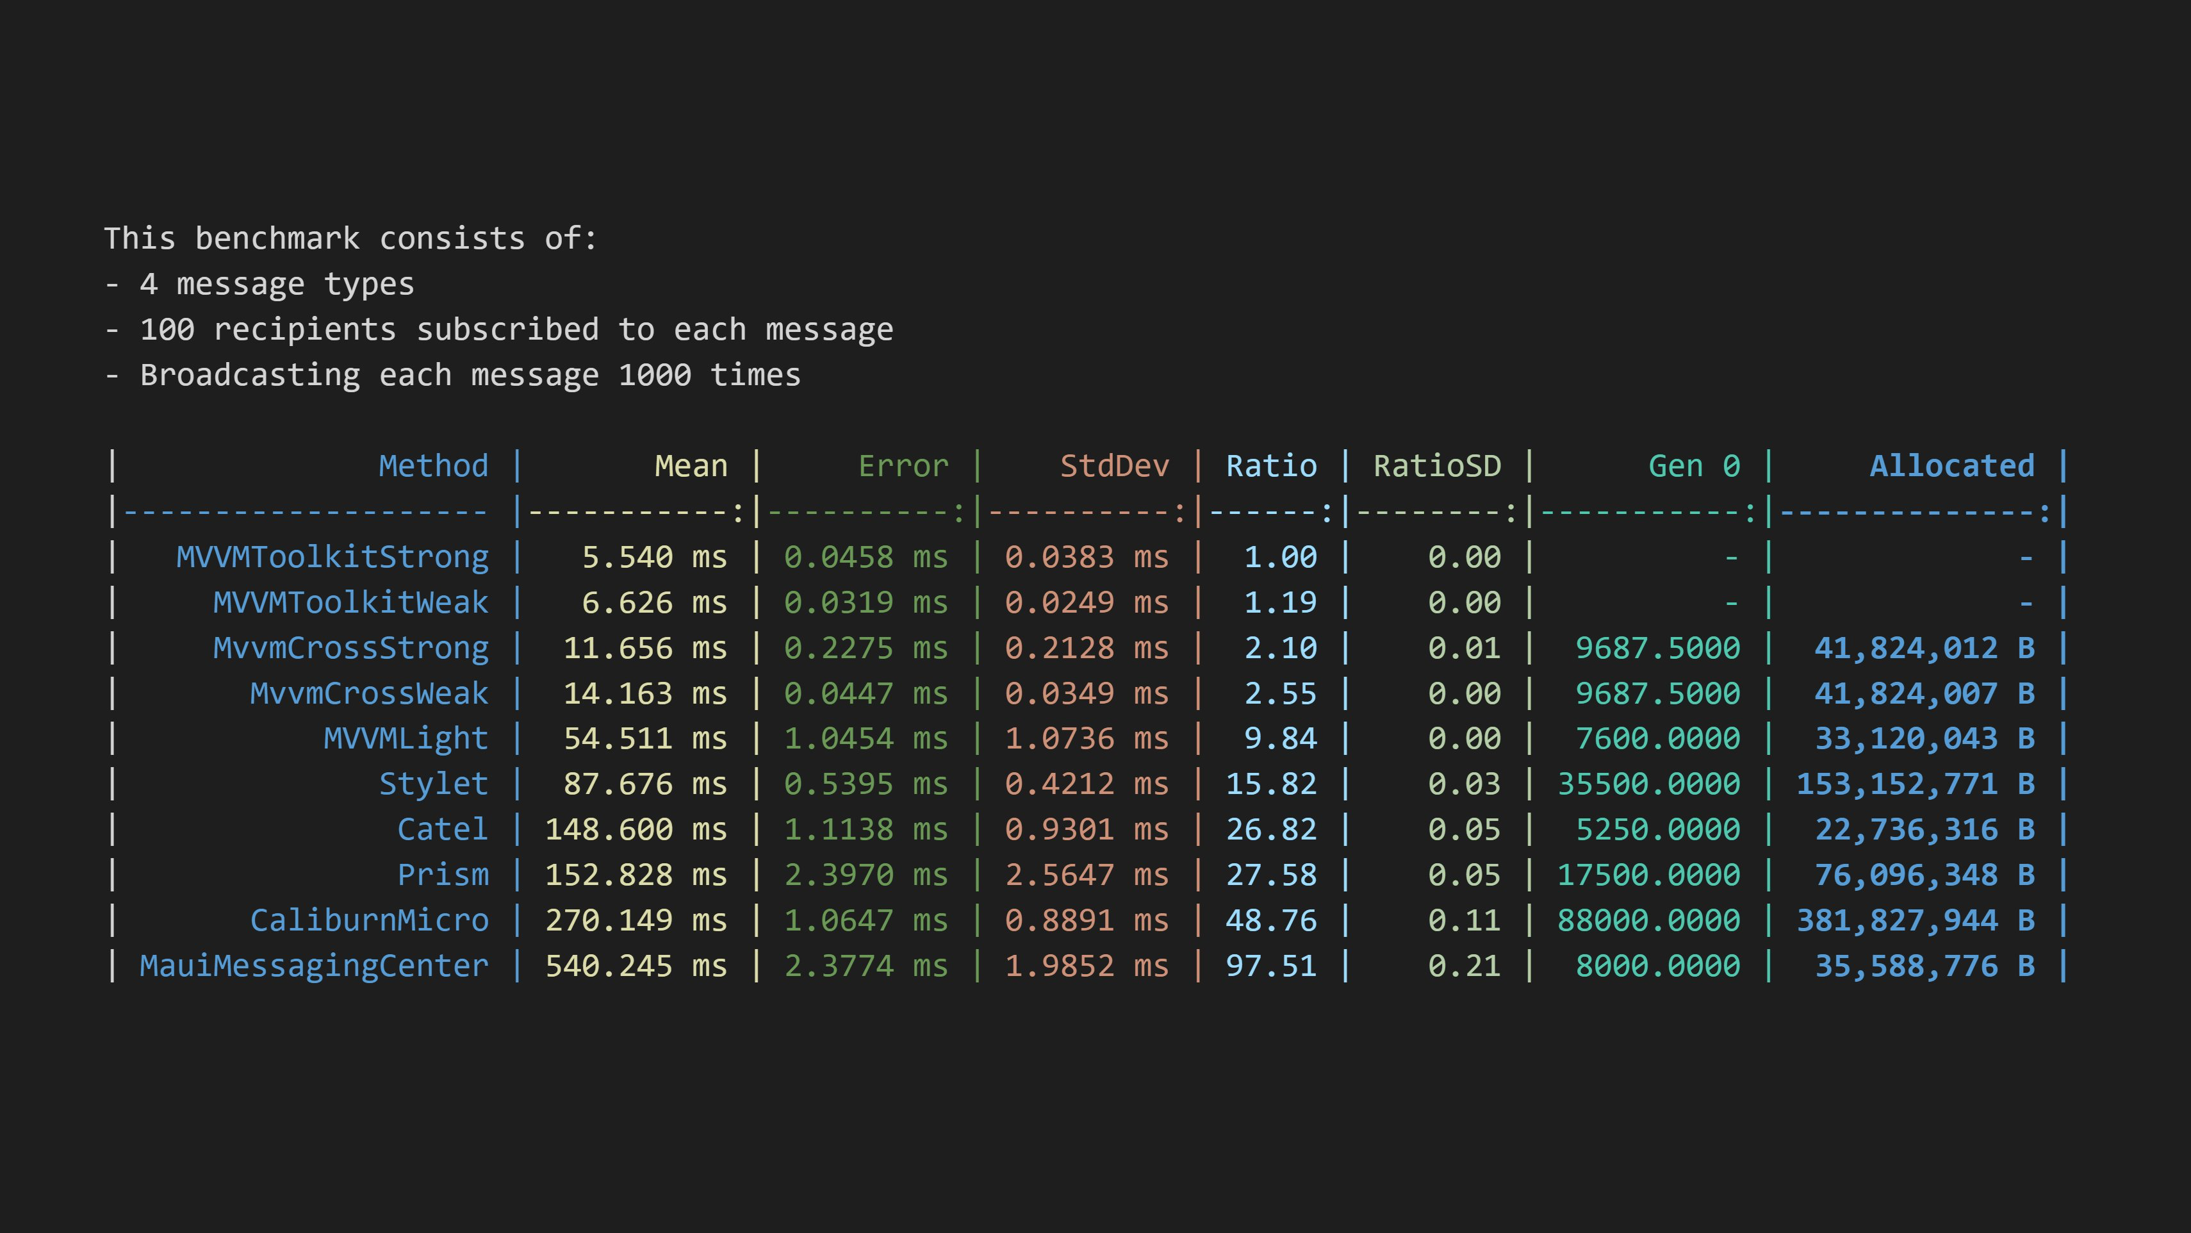Image resolution: width=2191 pixels, height=1233 pixels.
Task: Click the 35500.0000 Gen 0 value
Action: (1648, 784)
